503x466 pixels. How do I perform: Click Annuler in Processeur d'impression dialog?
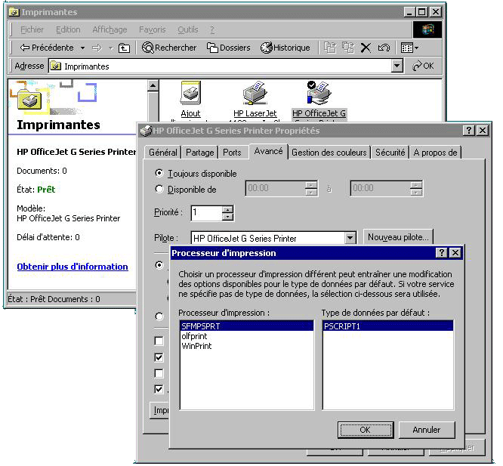pos(427,430)
